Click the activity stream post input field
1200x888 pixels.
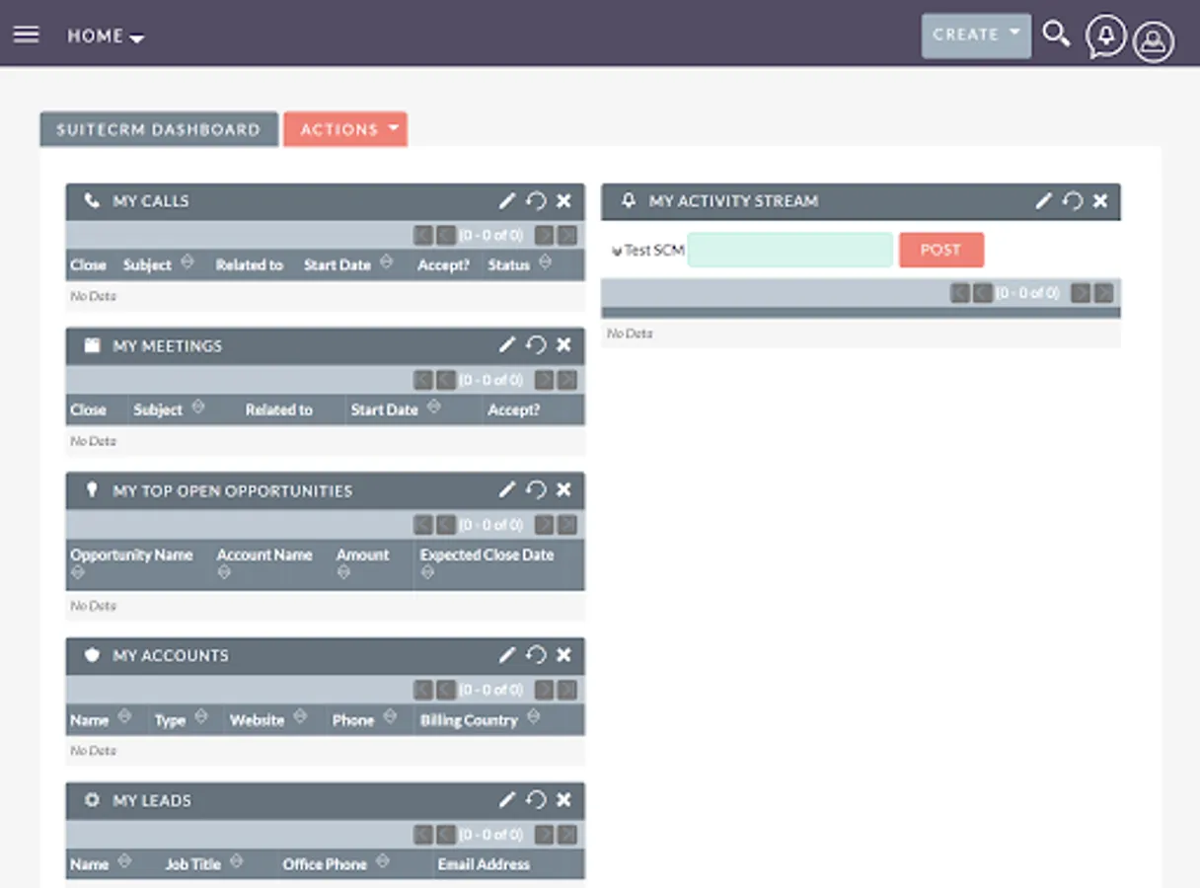(789, 250)
